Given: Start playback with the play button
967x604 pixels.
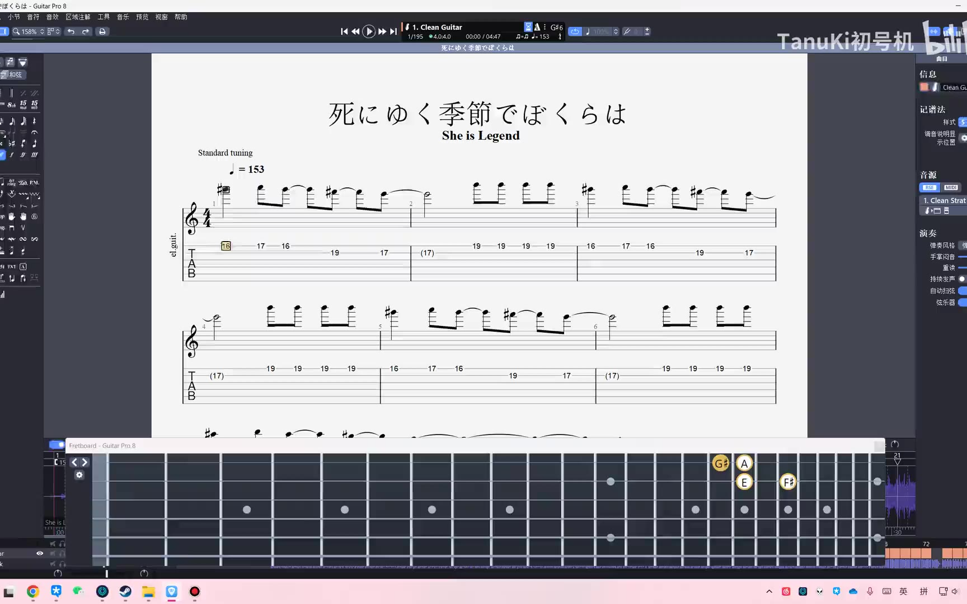Looking at the screenshot, I should (x=369, y=31).
